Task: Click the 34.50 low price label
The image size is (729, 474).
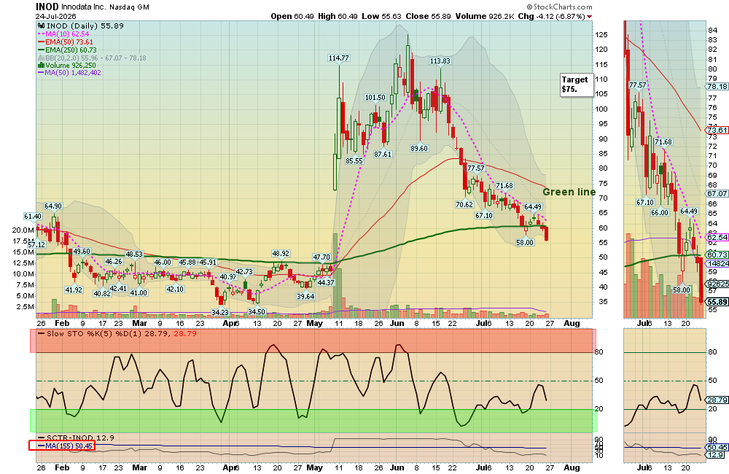Action: coord(257,311)
